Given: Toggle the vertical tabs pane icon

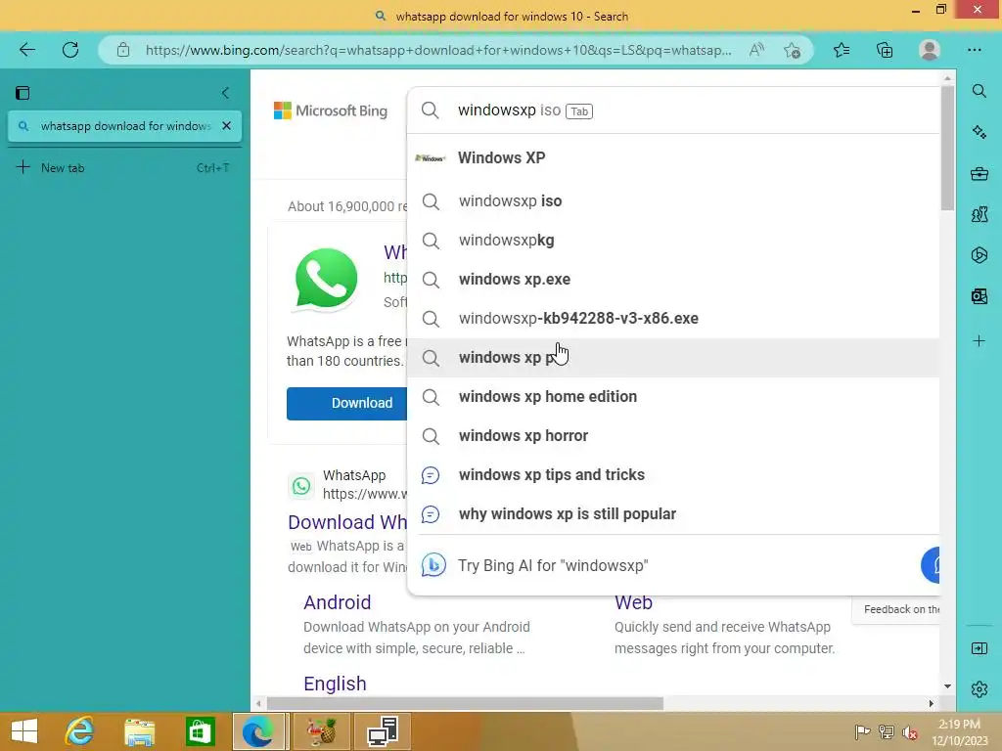Looking at the screenshot, I should (23, 93).
